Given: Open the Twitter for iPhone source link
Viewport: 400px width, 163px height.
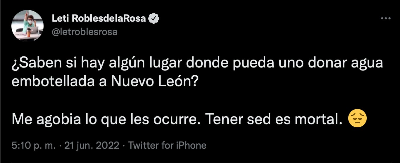Looking at the screenshot, I should [167, 145].
